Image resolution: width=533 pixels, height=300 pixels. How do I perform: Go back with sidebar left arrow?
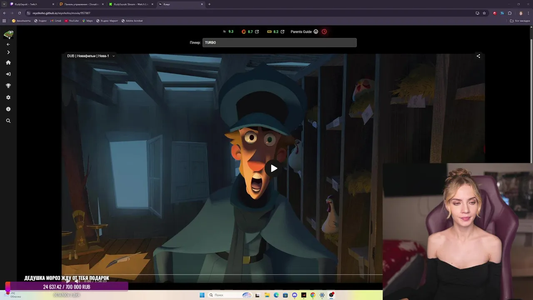[8, 44]
